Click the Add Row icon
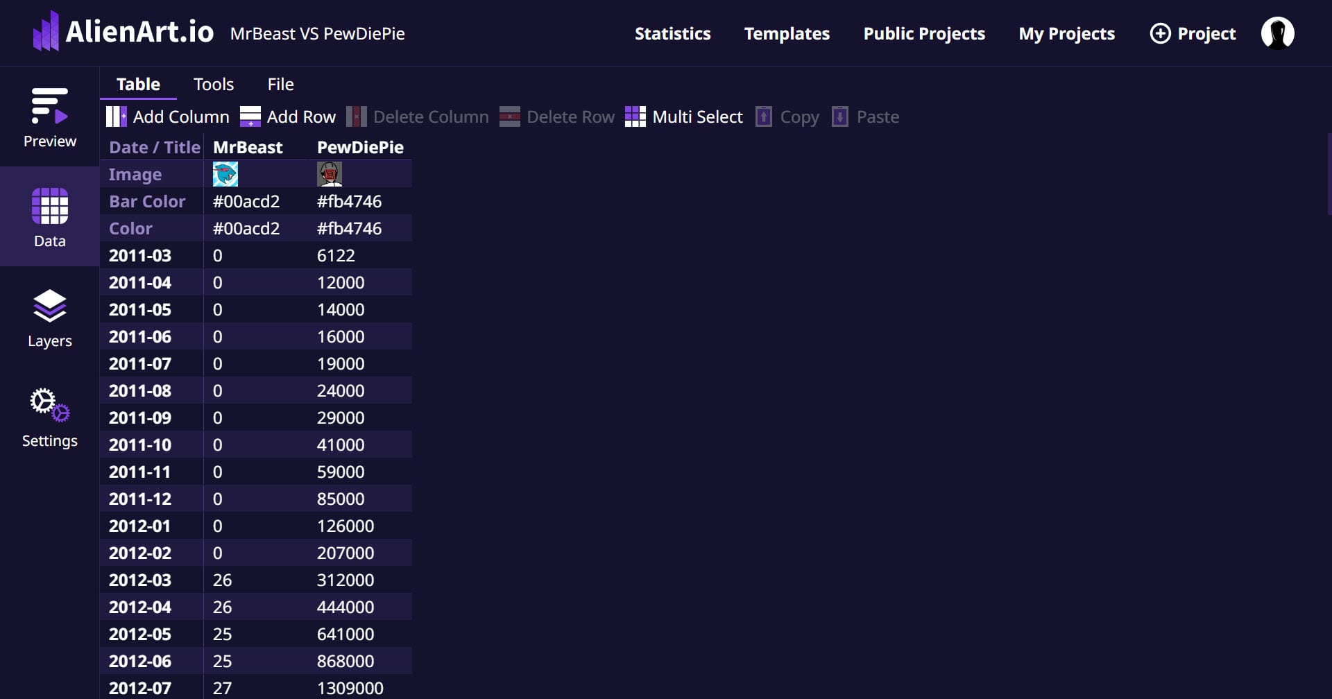 [x=250, y=116]
